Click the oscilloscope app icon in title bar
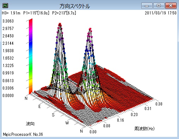The image size is (179, 139). (5, 6)
